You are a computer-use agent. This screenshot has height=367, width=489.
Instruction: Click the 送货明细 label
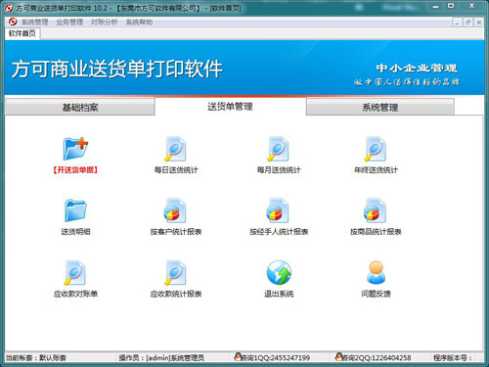coord(75,232)
